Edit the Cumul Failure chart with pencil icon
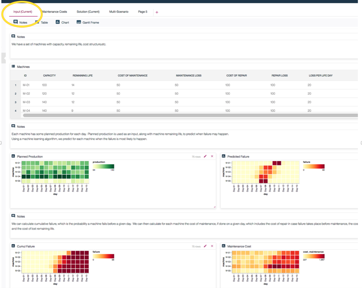 (205, 246)
